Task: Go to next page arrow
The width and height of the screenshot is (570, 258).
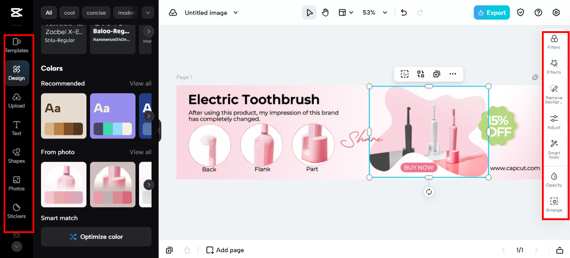Action: [x=536, y=250]
